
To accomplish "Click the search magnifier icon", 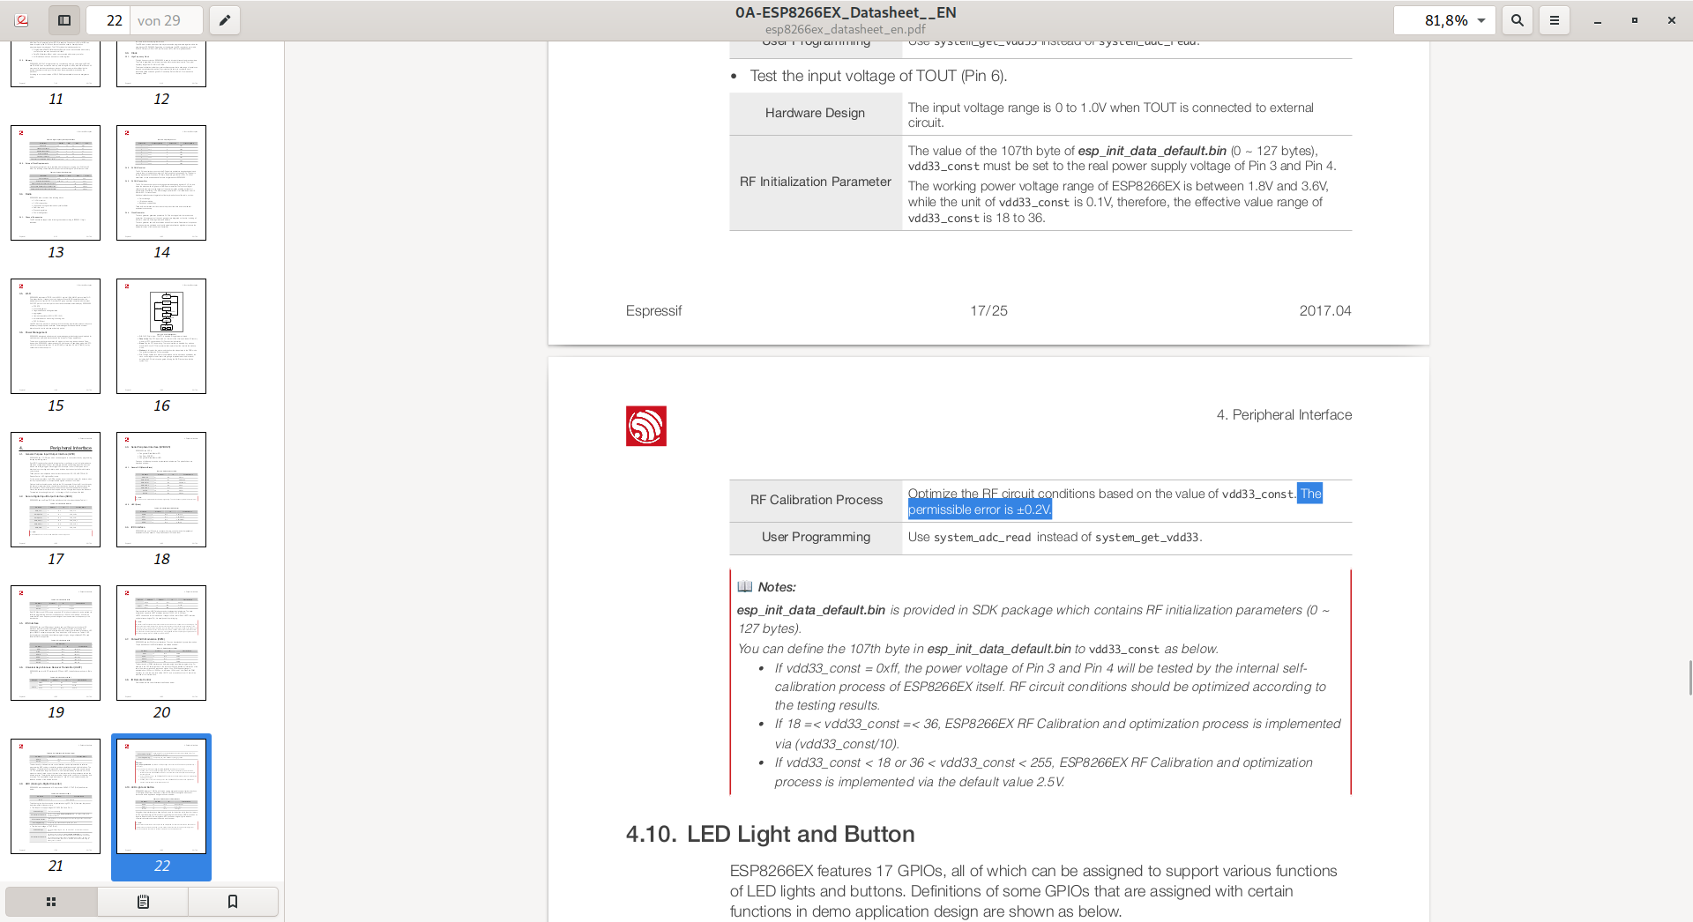I will tap(1518, 20).
